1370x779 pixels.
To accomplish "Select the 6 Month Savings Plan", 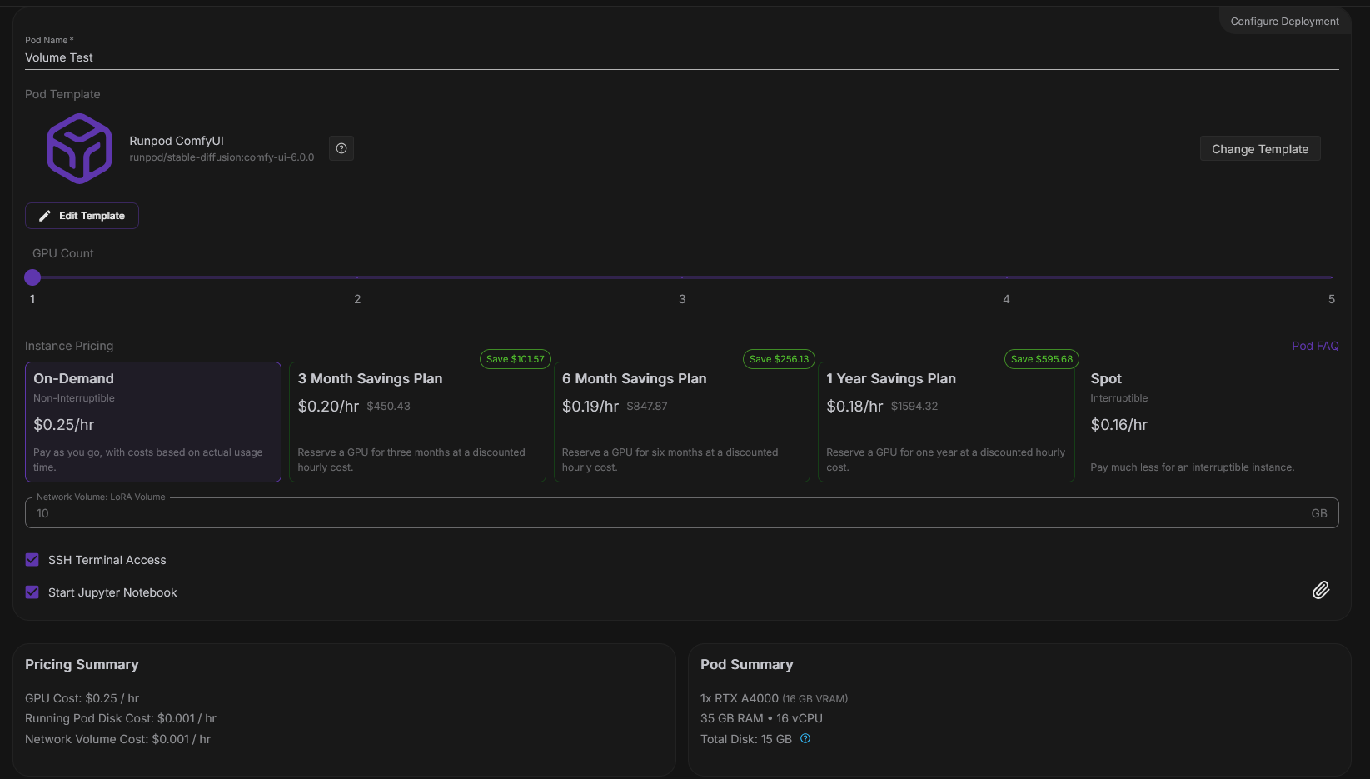I will click(x=681, y=422).
